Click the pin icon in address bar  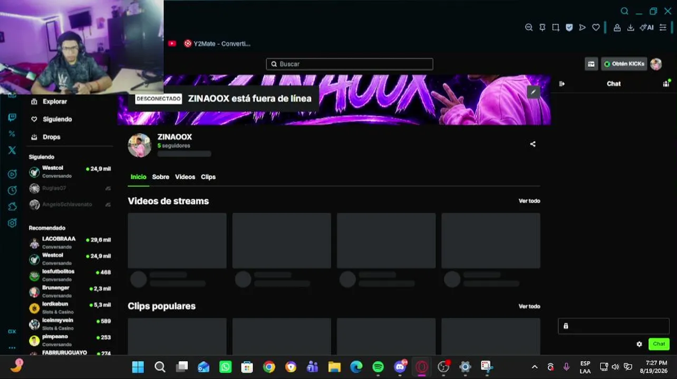pos(542,27)
